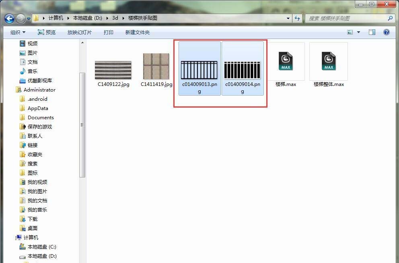Select 本地磁盘 (D:) in the address path
This screenshot has height=263, width=399.
coord(88,18)
